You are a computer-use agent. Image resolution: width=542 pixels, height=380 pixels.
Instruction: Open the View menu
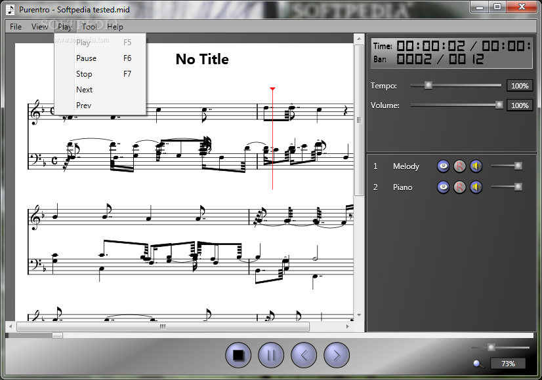point(39,27)
